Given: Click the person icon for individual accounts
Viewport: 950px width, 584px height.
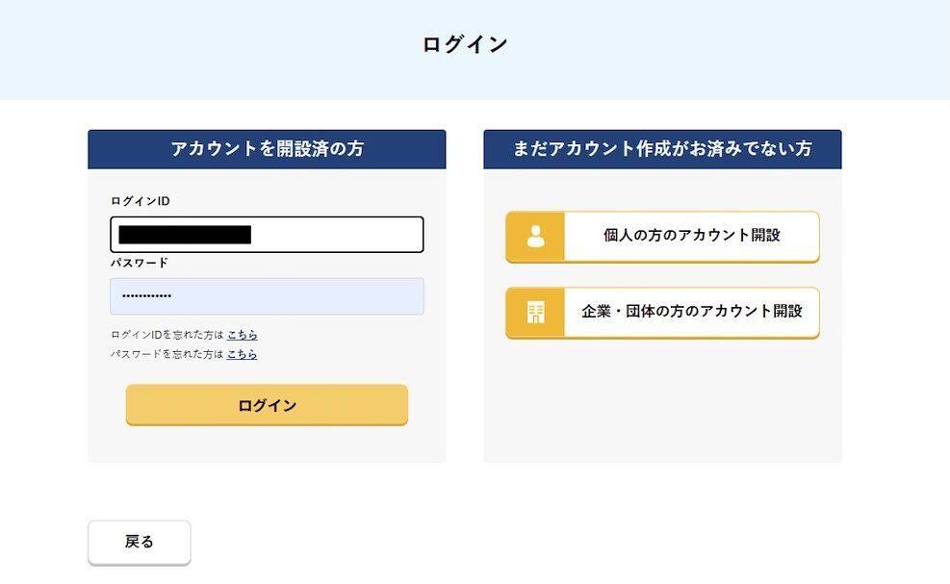Looking at the screenshot, I should coord(535,237).
